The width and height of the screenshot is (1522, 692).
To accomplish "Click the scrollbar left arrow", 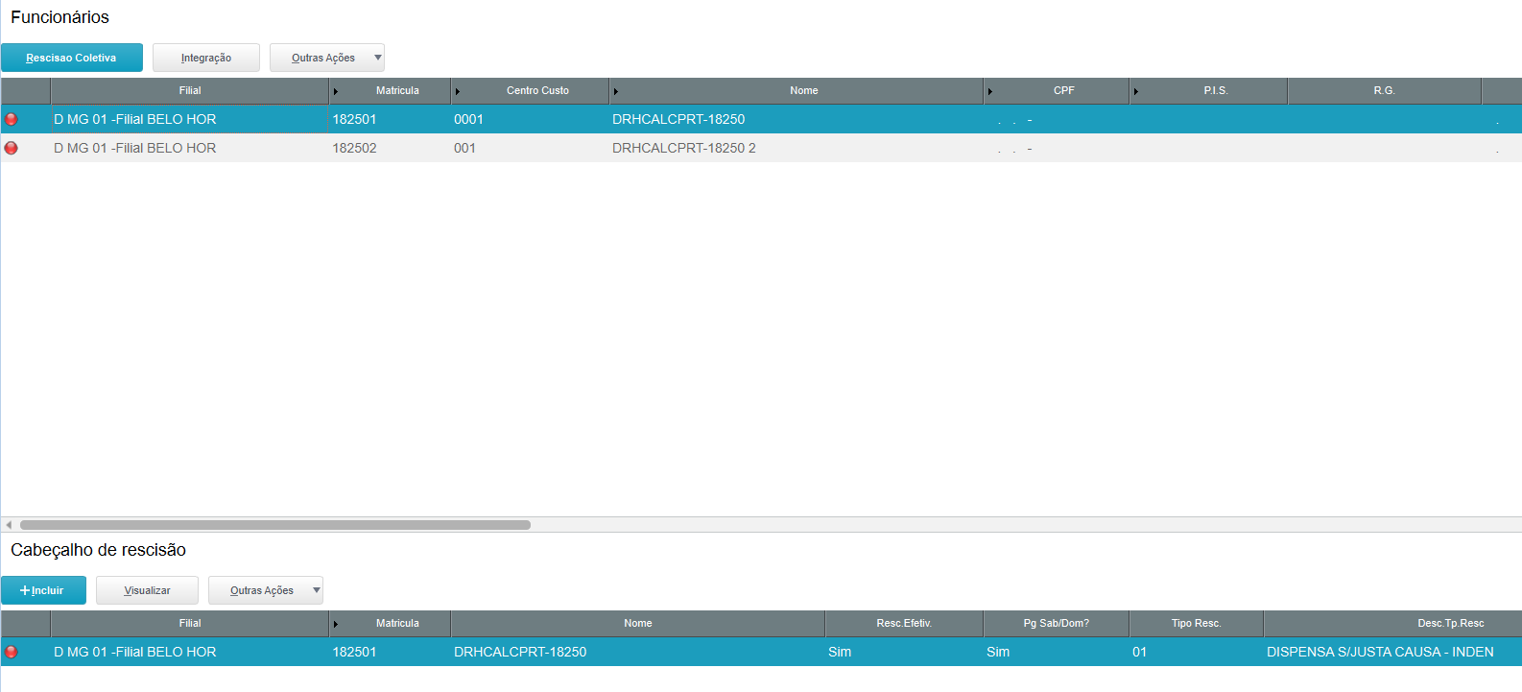I will 9,525.
